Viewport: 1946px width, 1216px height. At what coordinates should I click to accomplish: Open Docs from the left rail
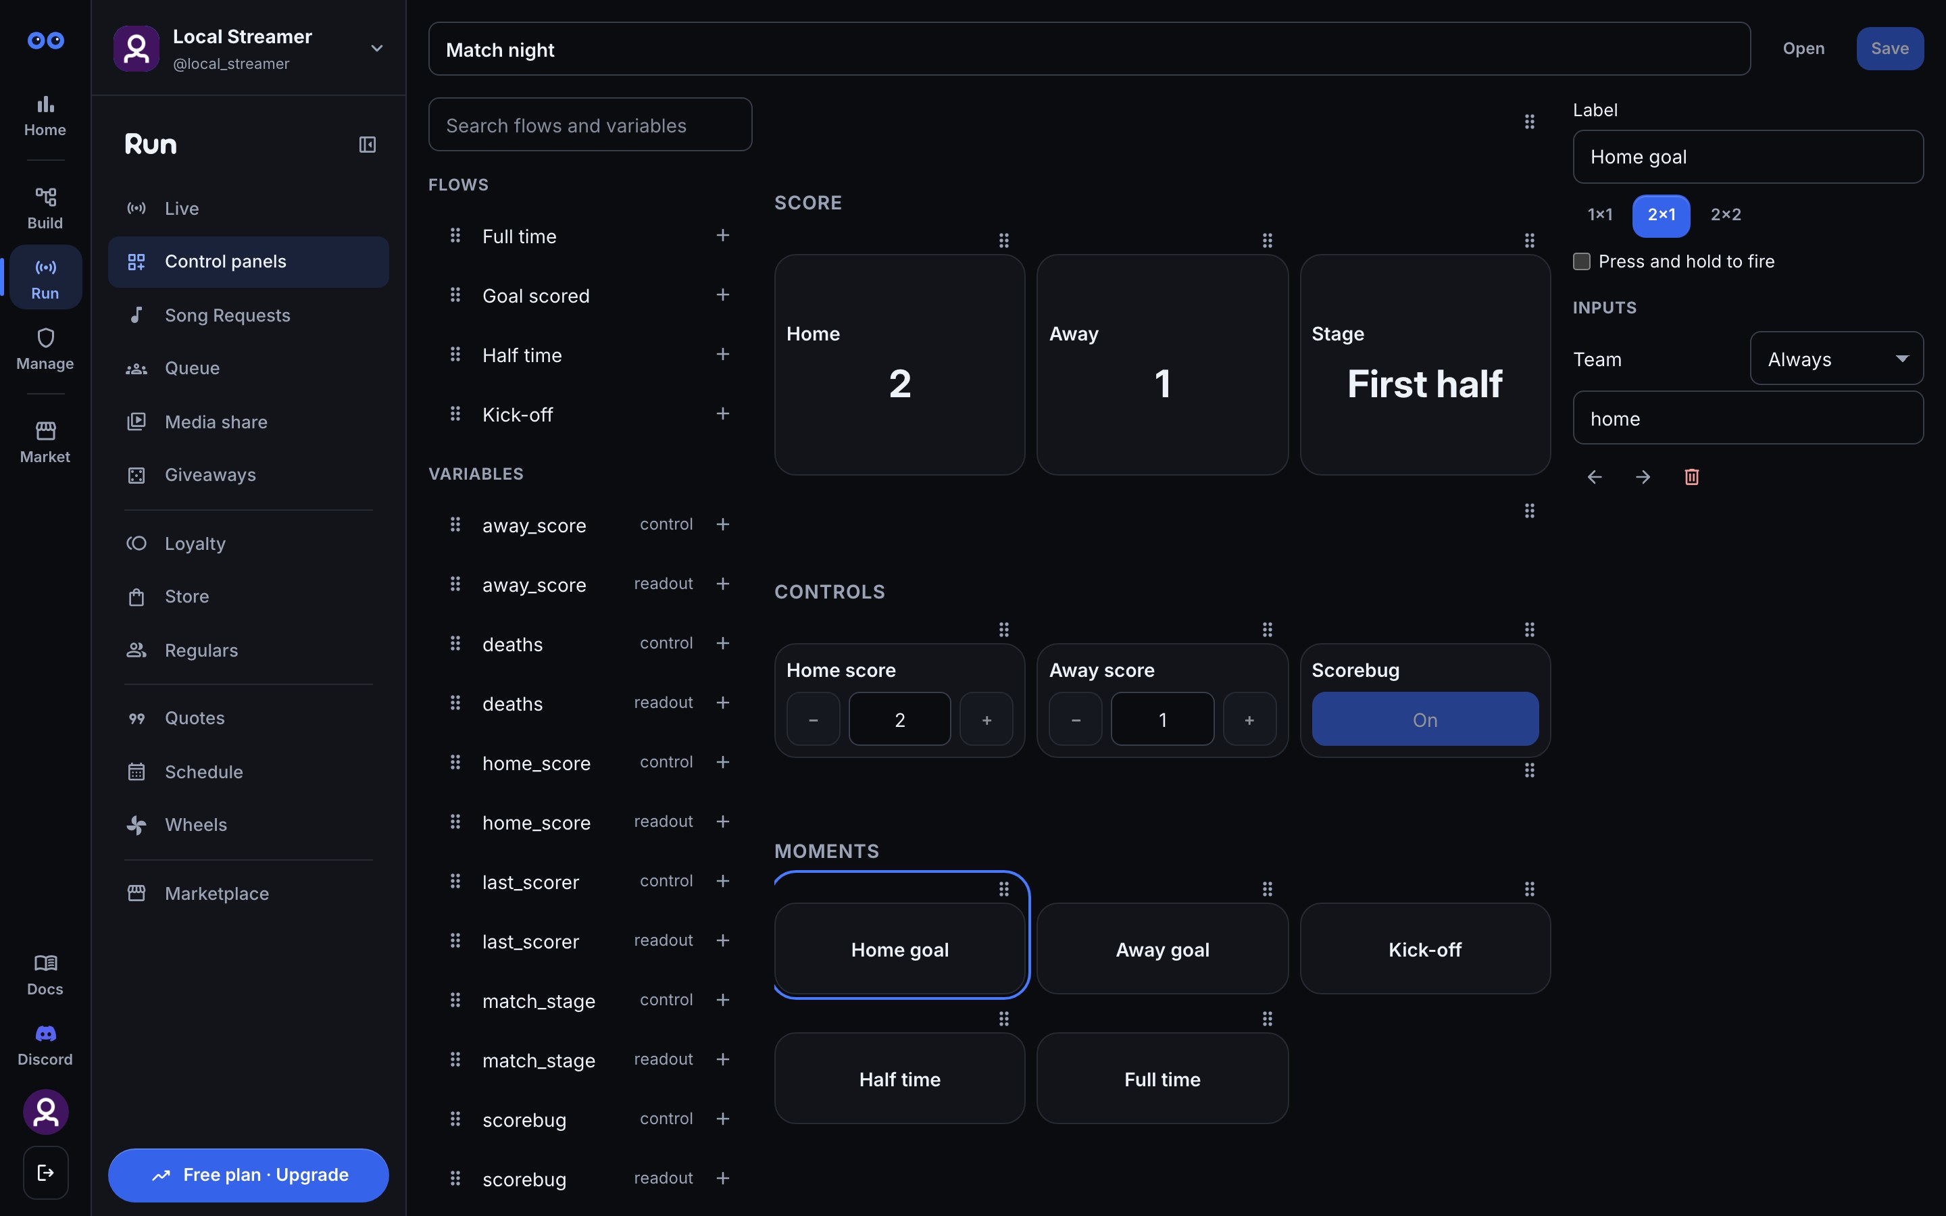point(45,975)
